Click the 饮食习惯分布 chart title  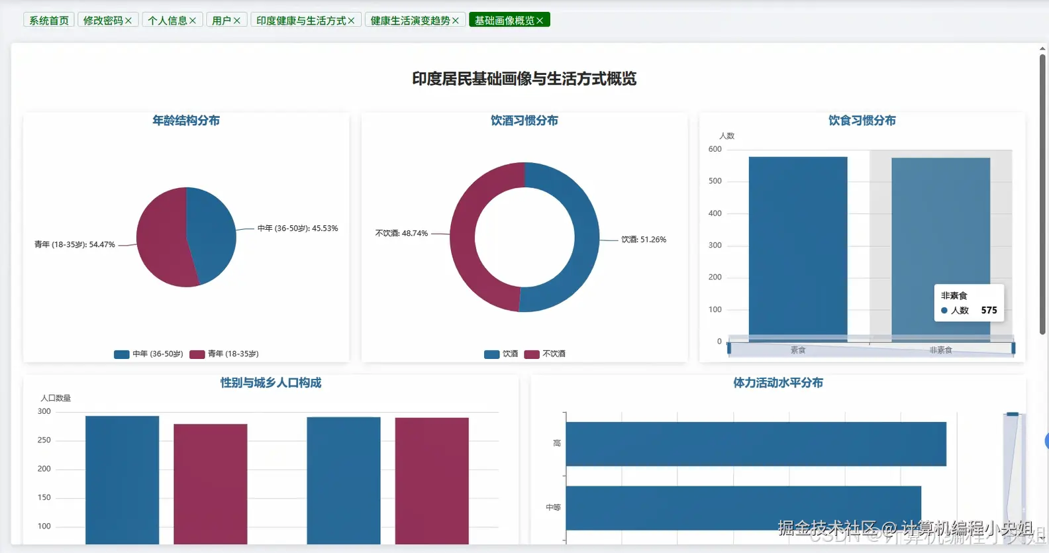[x=862, y=121]
